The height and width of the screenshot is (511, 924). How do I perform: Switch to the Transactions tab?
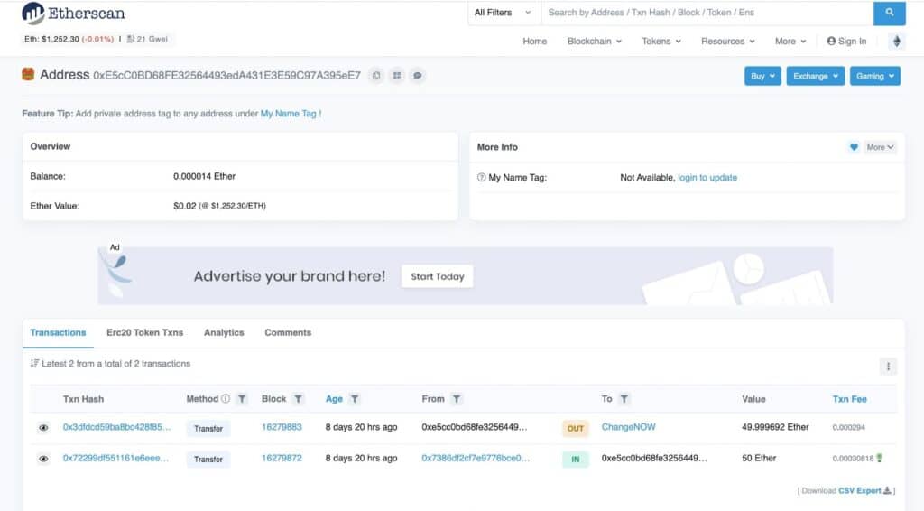[x=58, y=332]
